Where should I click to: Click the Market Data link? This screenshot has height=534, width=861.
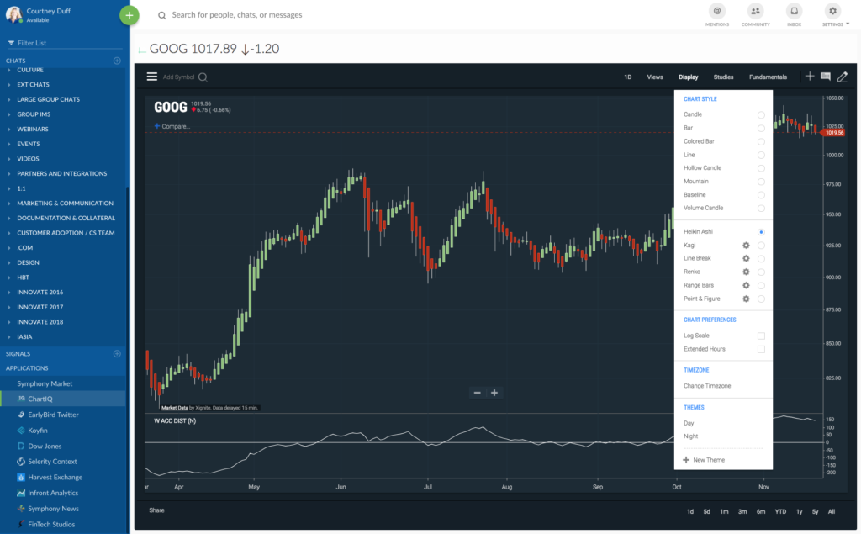click(175, 408)
